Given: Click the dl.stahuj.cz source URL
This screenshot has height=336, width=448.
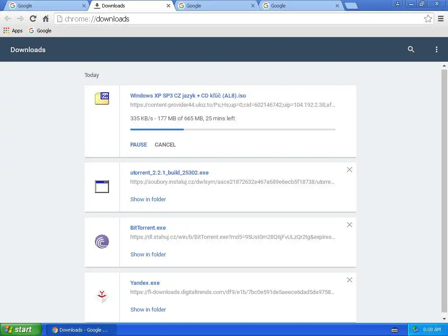Looking at the screenshot, I should (233, 237).
